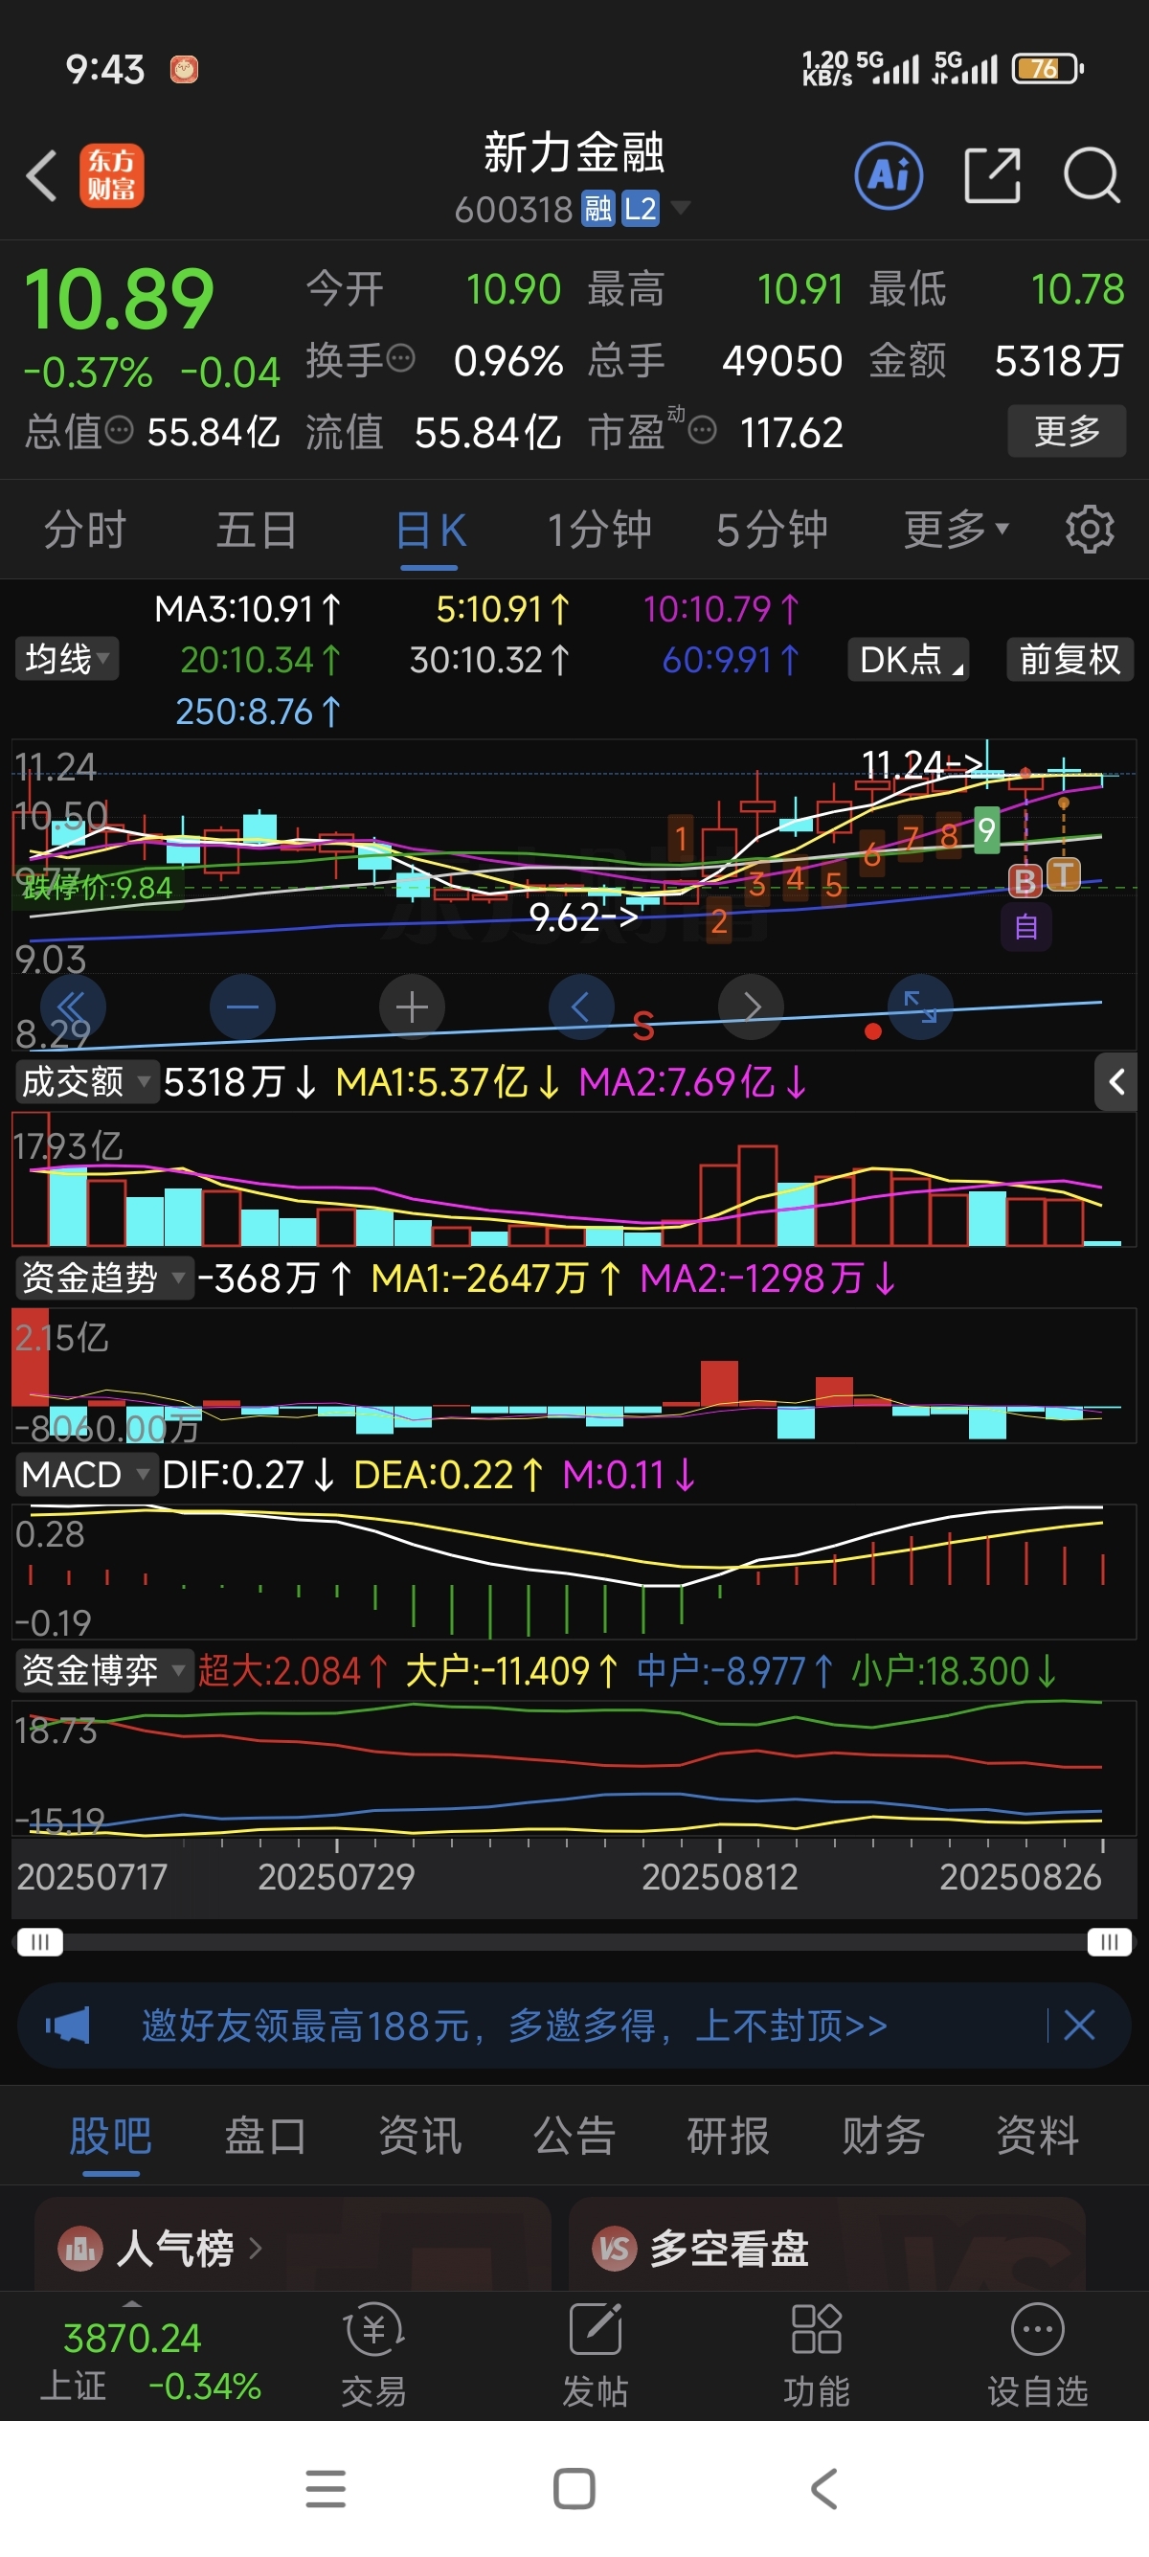Open stock code dropdown arrow
The height and width of the screenshot is (2557, 1149).
coord(681,208)
